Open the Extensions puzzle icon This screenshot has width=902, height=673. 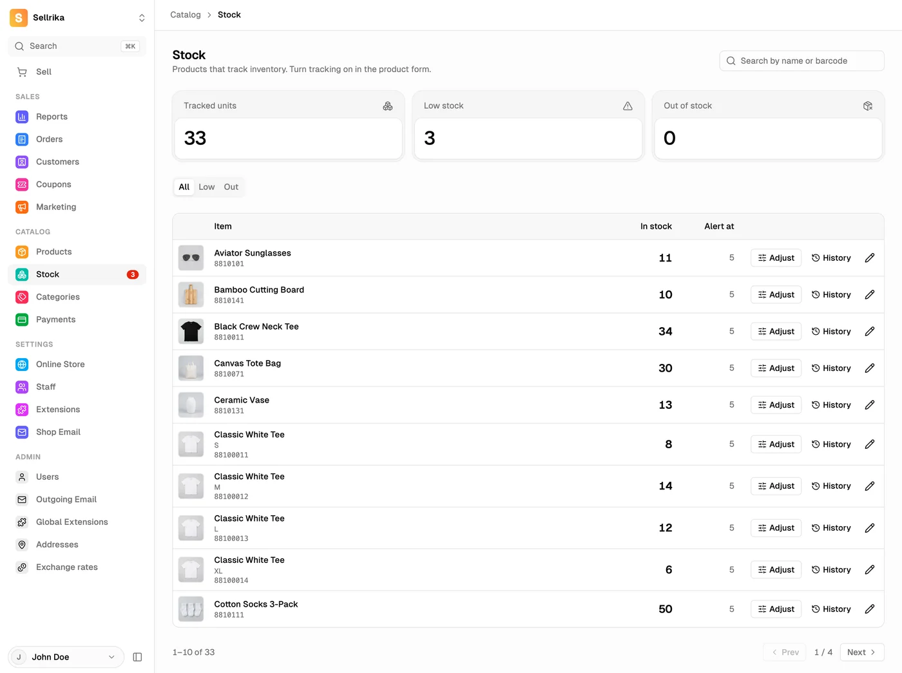[22, 410]
